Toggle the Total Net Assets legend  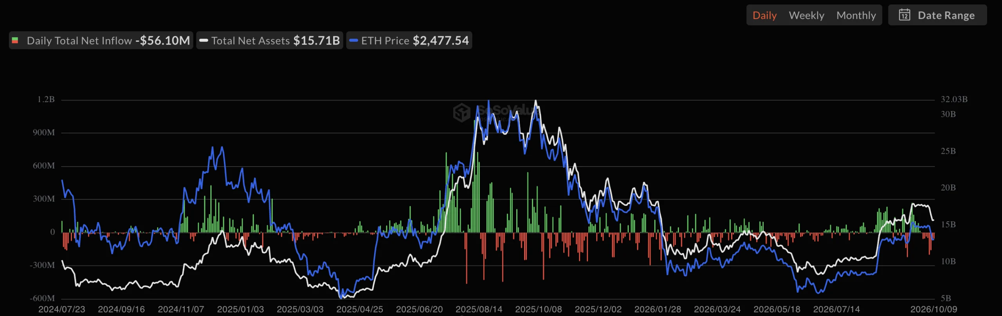pyautogui.click(x=270, y=40)
